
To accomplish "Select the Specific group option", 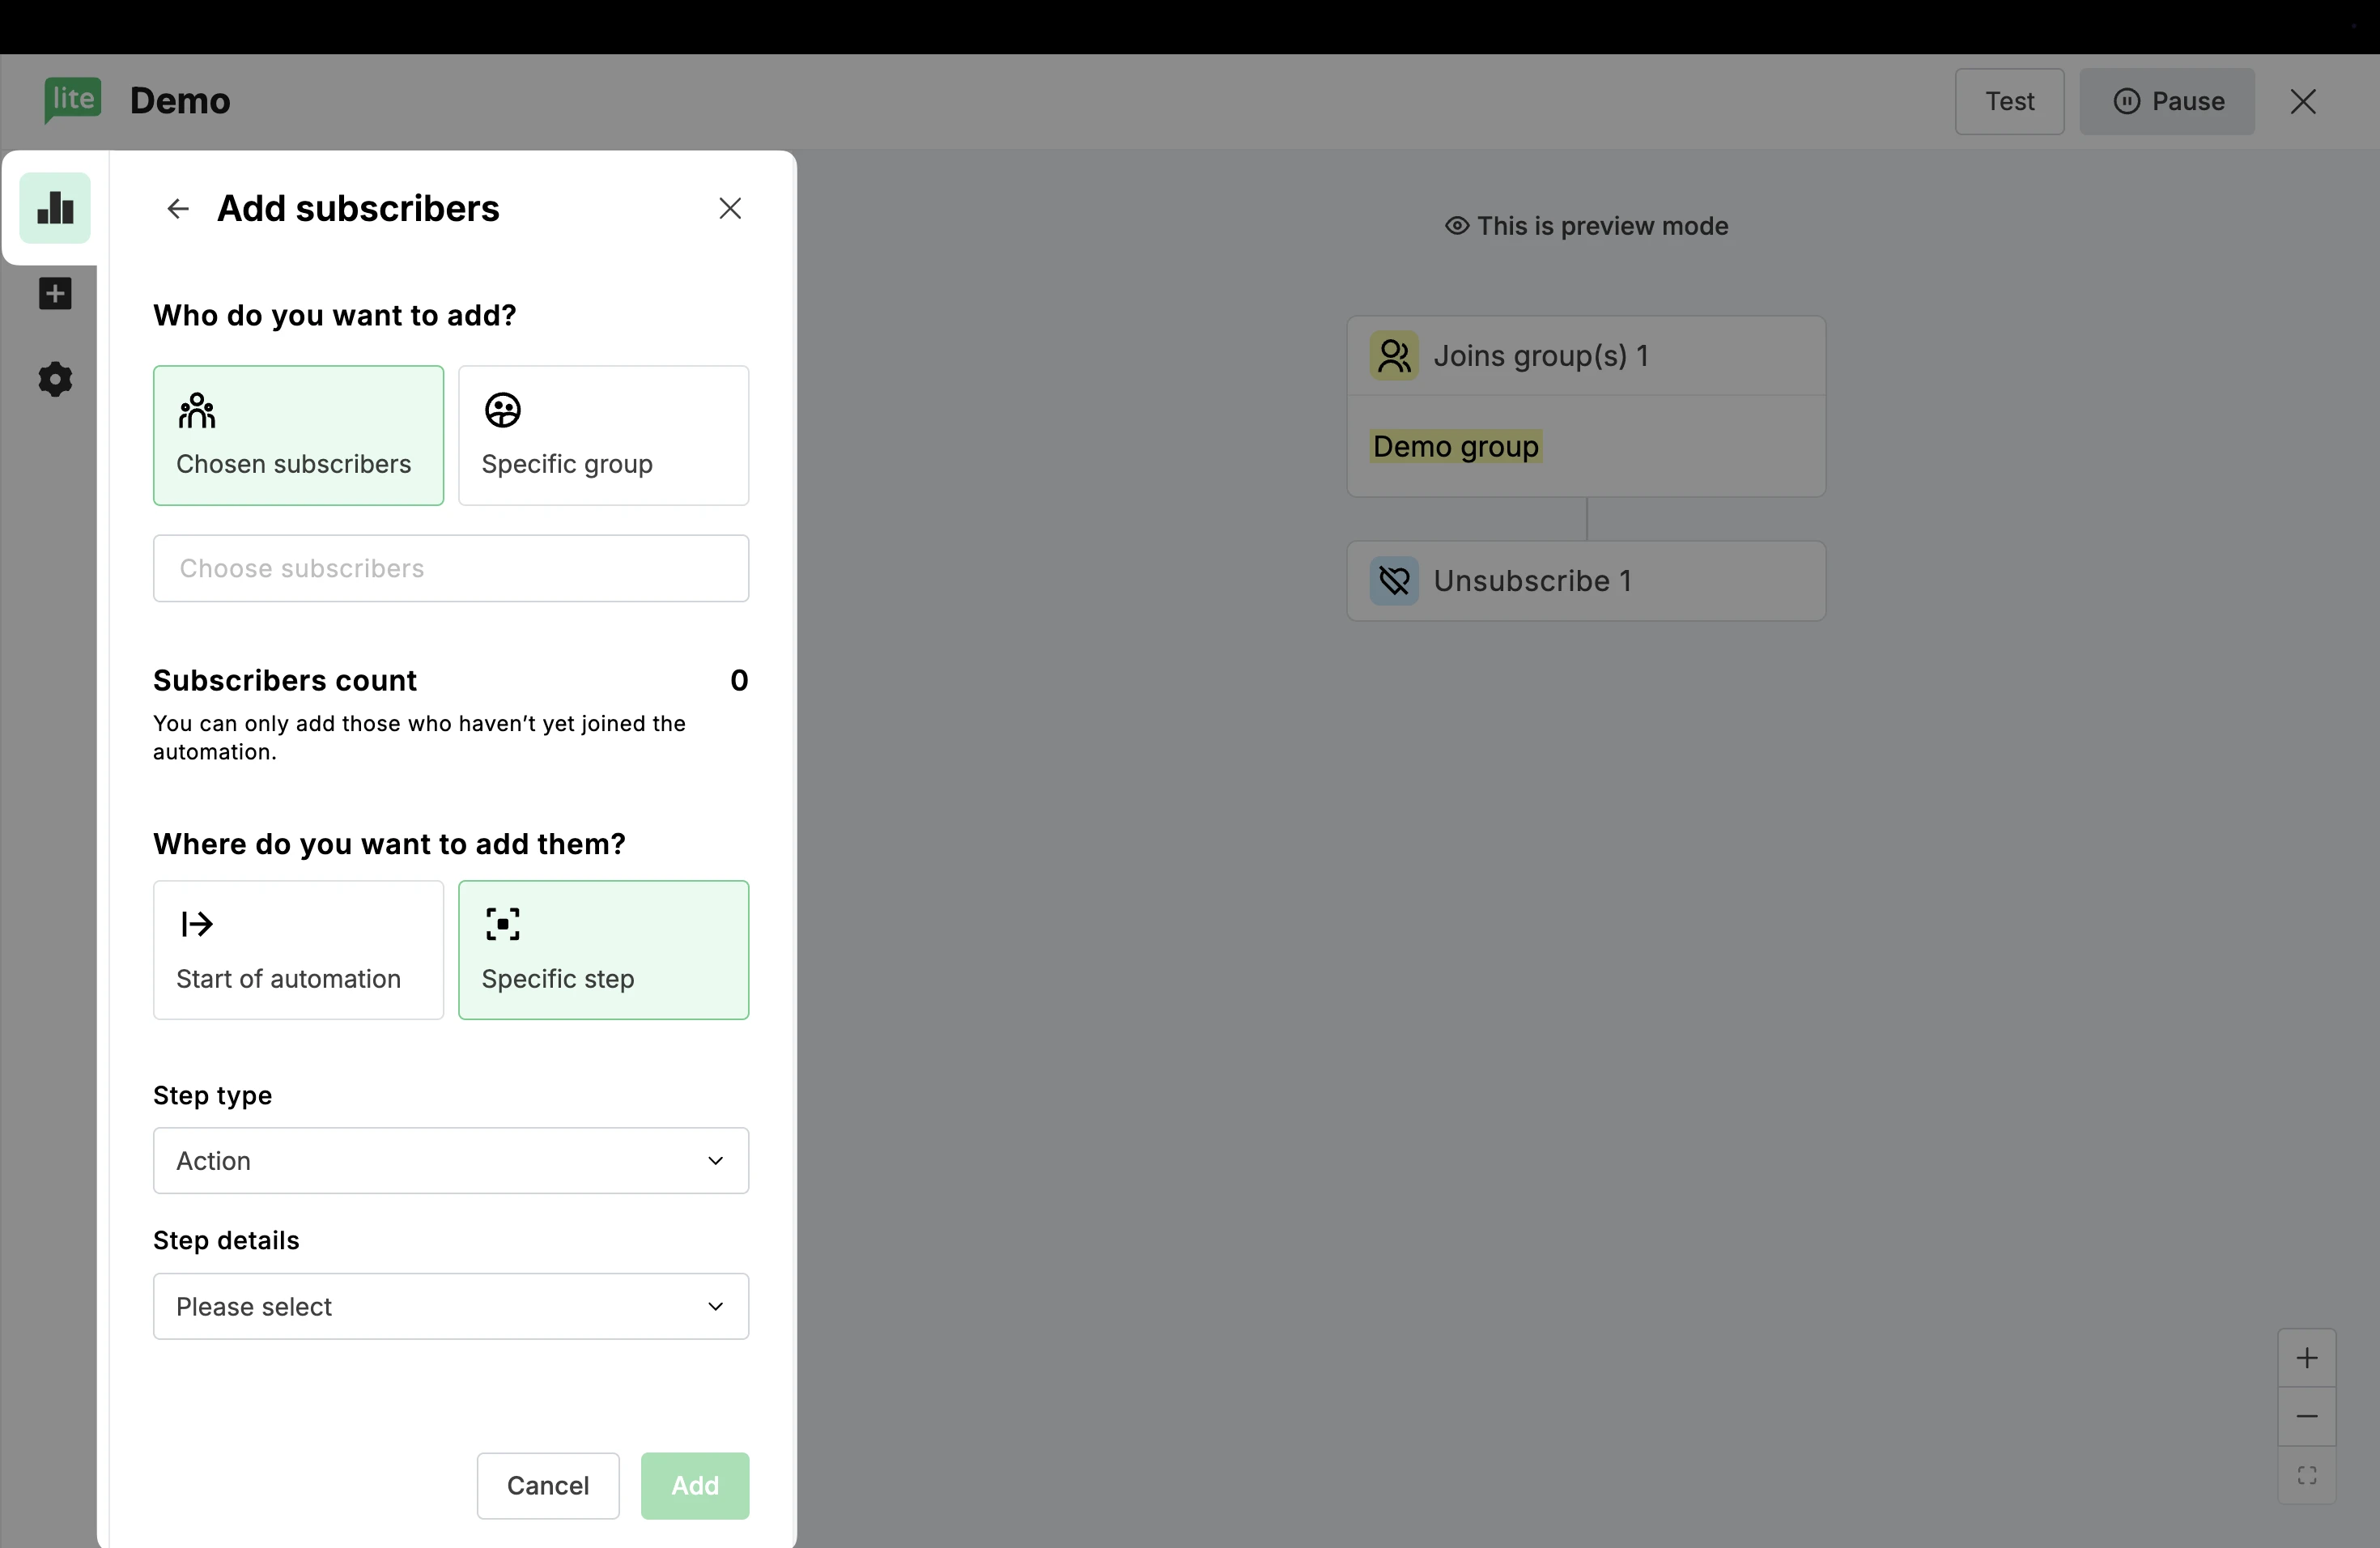I will point(603,435).
